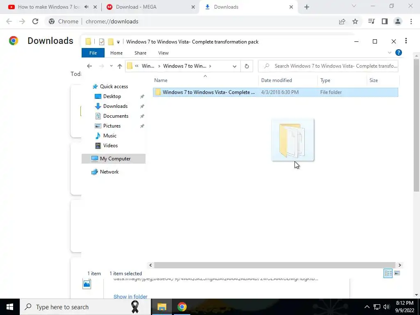Open Chrome three-dot menu
Screen dimensions: 420x315
411,21
